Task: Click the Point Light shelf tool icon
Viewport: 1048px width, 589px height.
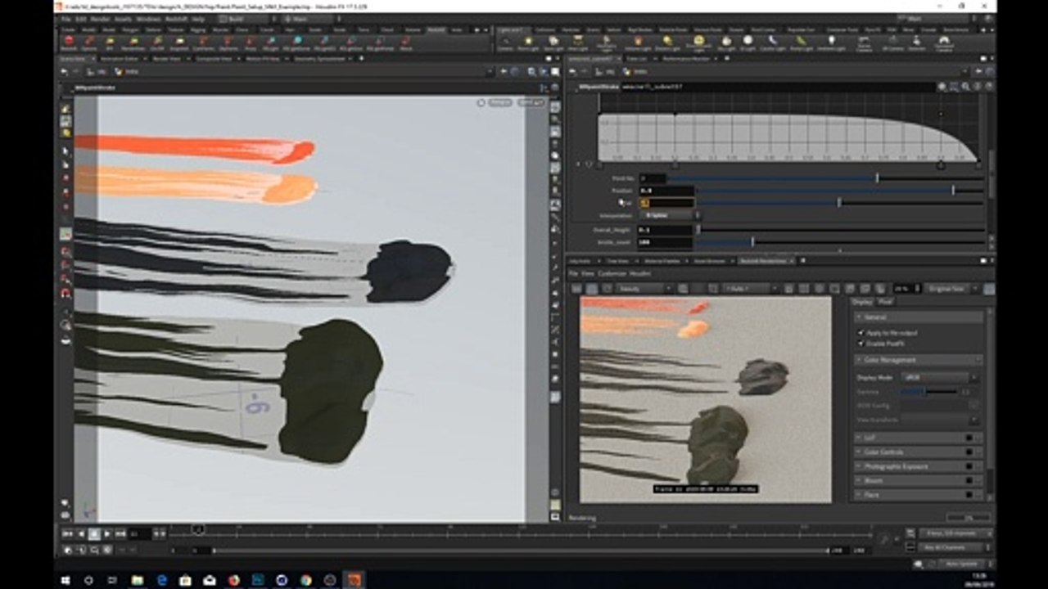Action: (x=530, y=39)
